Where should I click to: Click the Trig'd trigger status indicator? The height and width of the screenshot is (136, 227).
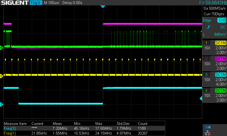(x=36, y=3)
